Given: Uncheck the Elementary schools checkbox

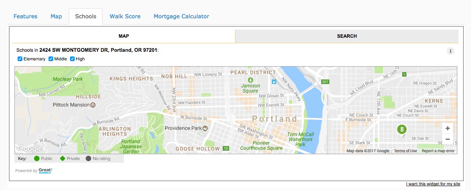Looking at the screenshot, I should (20, 59).
